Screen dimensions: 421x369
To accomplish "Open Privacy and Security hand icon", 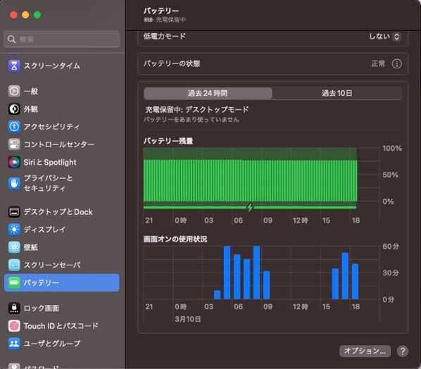I will pyautogui.click(x=14, y=183).
